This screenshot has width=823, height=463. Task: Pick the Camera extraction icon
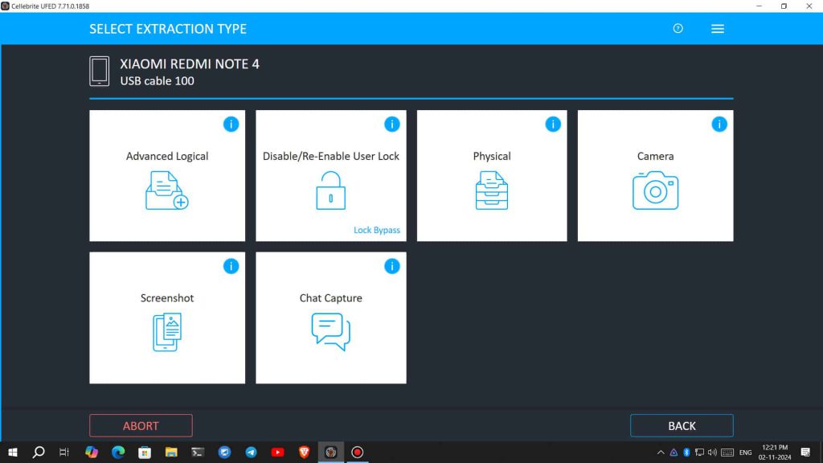coord(655,191)
